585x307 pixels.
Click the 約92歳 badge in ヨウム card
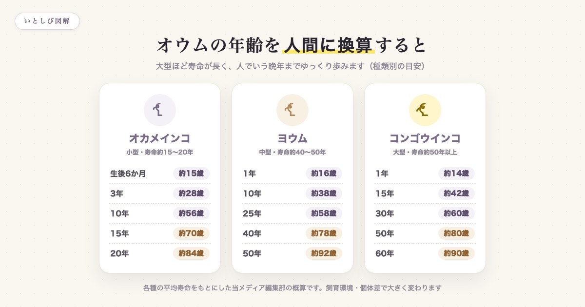click(x=324, y=253)
